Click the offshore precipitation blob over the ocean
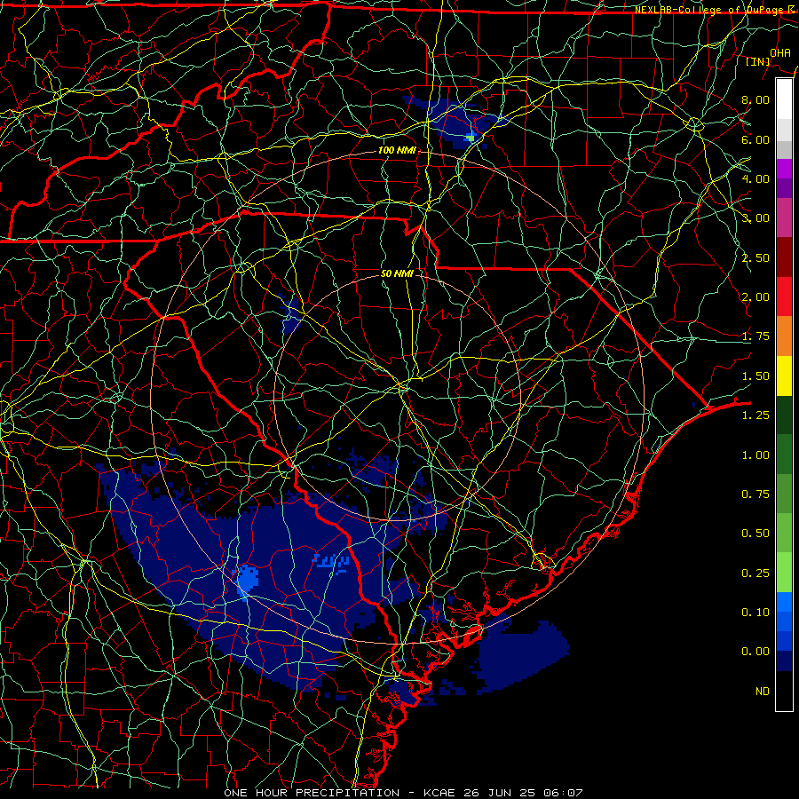 522,655
